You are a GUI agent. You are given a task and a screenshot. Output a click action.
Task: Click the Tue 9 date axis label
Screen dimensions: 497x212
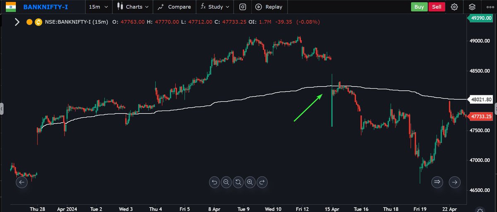click(x=244, y=209)
